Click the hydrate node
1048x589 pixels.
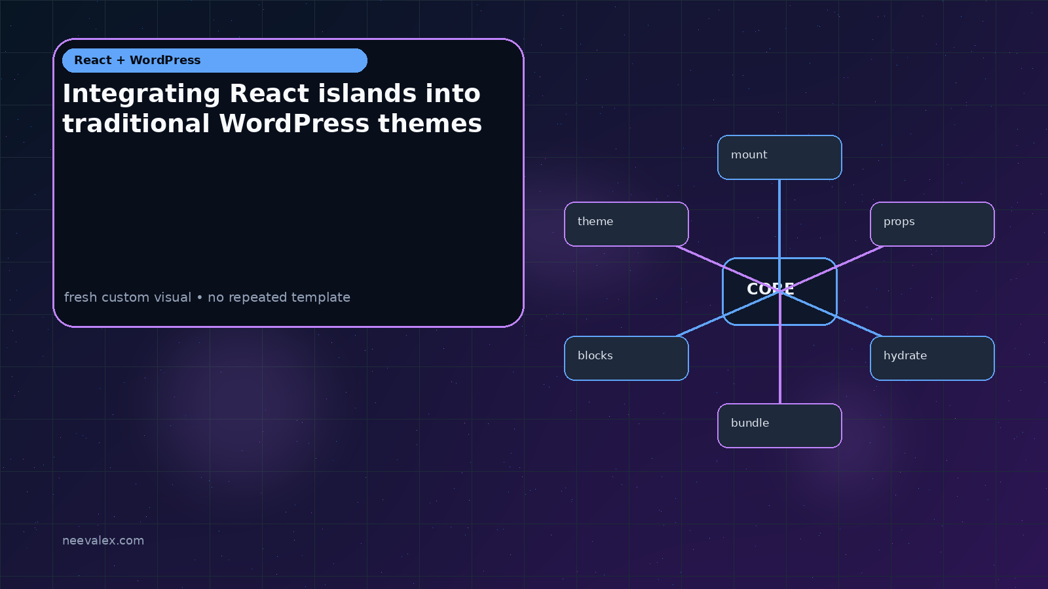(932, 358)
